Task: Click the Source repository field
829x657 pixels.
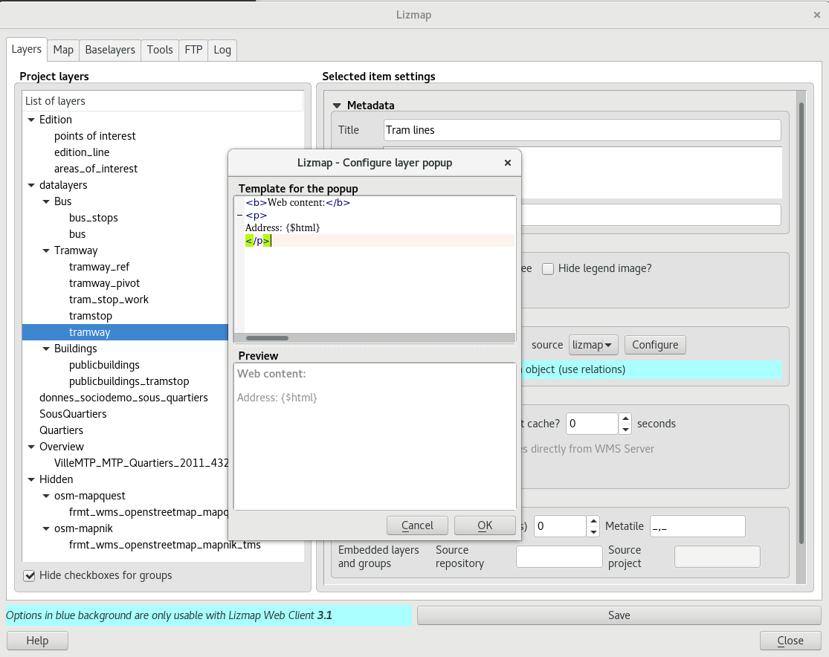Action: tap(559, 557)
